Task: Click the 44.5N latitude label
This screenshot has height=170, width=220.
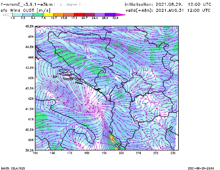Action: [29, 47]
